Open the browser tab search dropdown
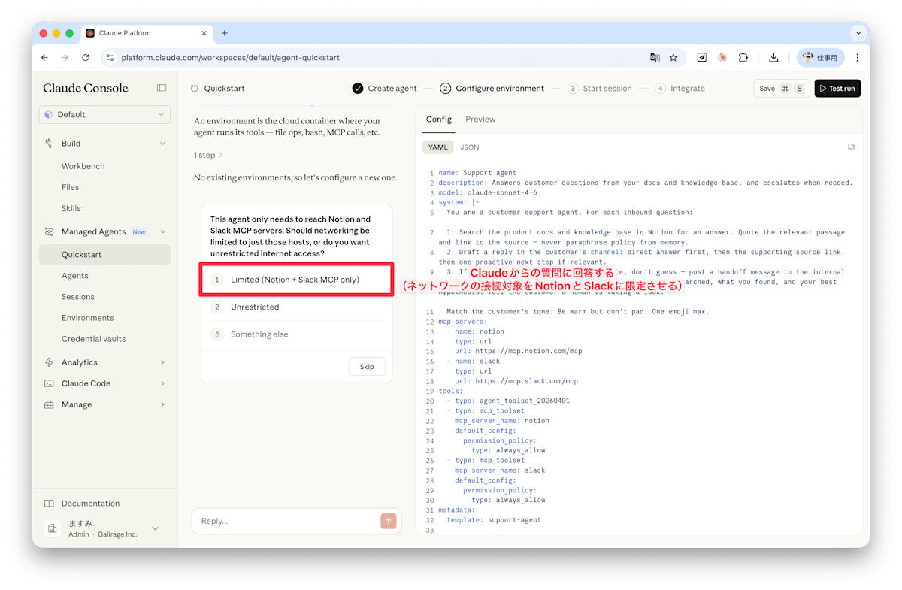This screenshot has height=590, width=902. point(858,33)
